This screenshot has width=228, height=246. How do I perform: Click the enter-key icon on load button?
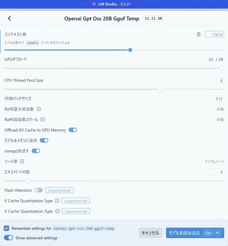tap(218, 233)
